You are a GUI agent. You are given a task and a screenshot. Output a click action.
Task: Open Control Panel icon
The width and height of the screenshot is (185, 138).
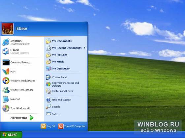48,77
